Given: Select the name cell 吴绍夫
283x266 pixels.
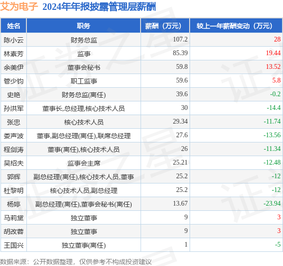Looking at the screenshot, I should (14, 163).
